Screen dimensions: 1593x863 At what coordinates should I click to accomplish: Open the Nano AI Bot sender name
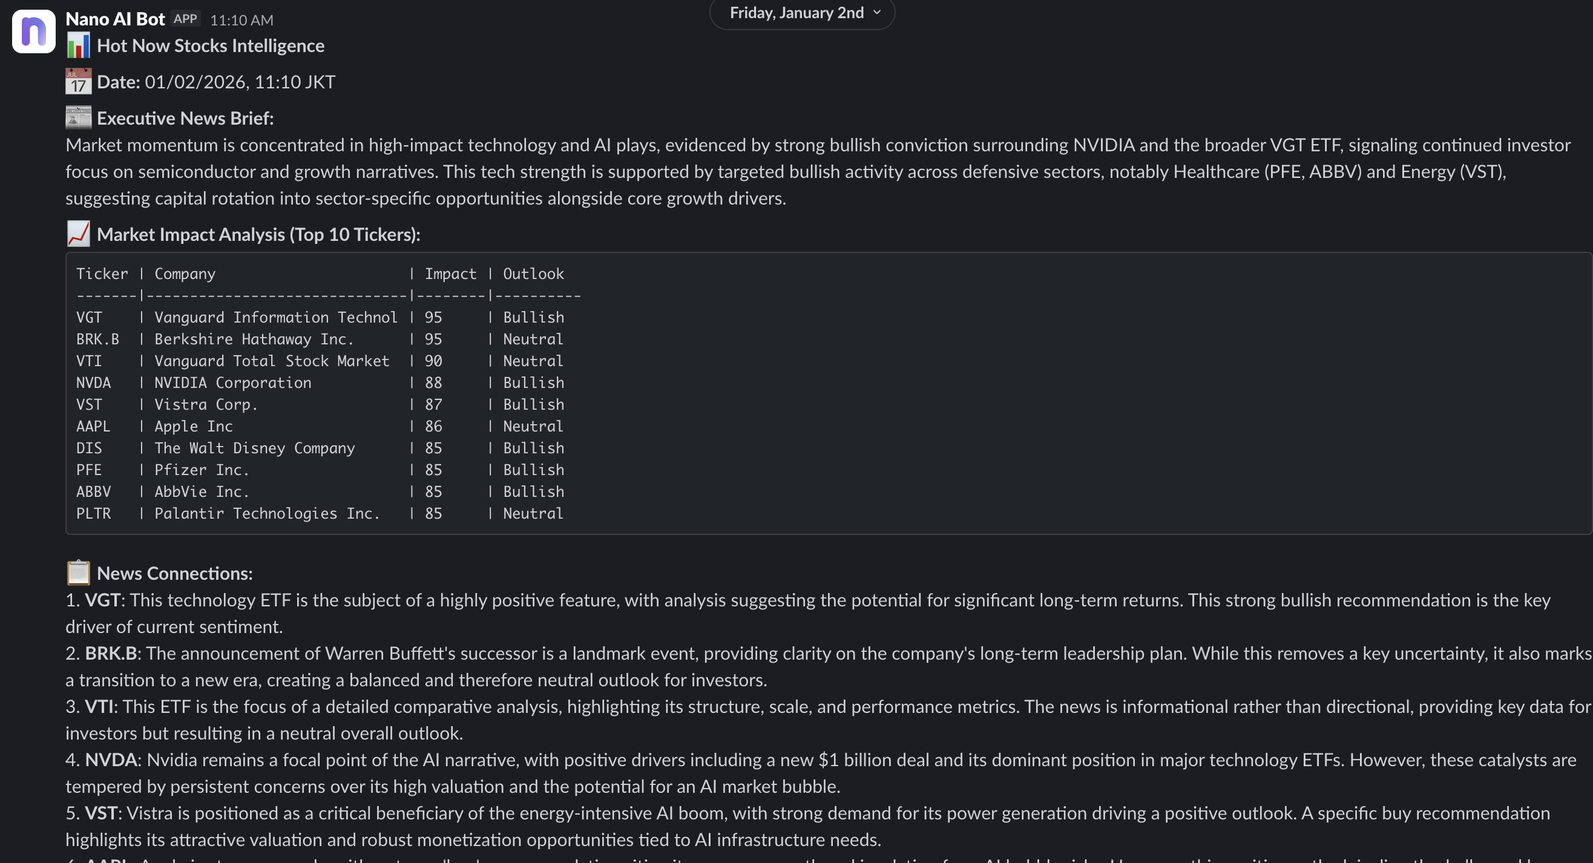(x=115, y=19)
